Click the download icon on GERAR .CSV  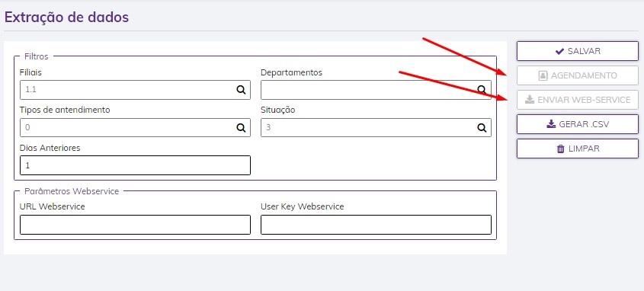pos(552,124)
